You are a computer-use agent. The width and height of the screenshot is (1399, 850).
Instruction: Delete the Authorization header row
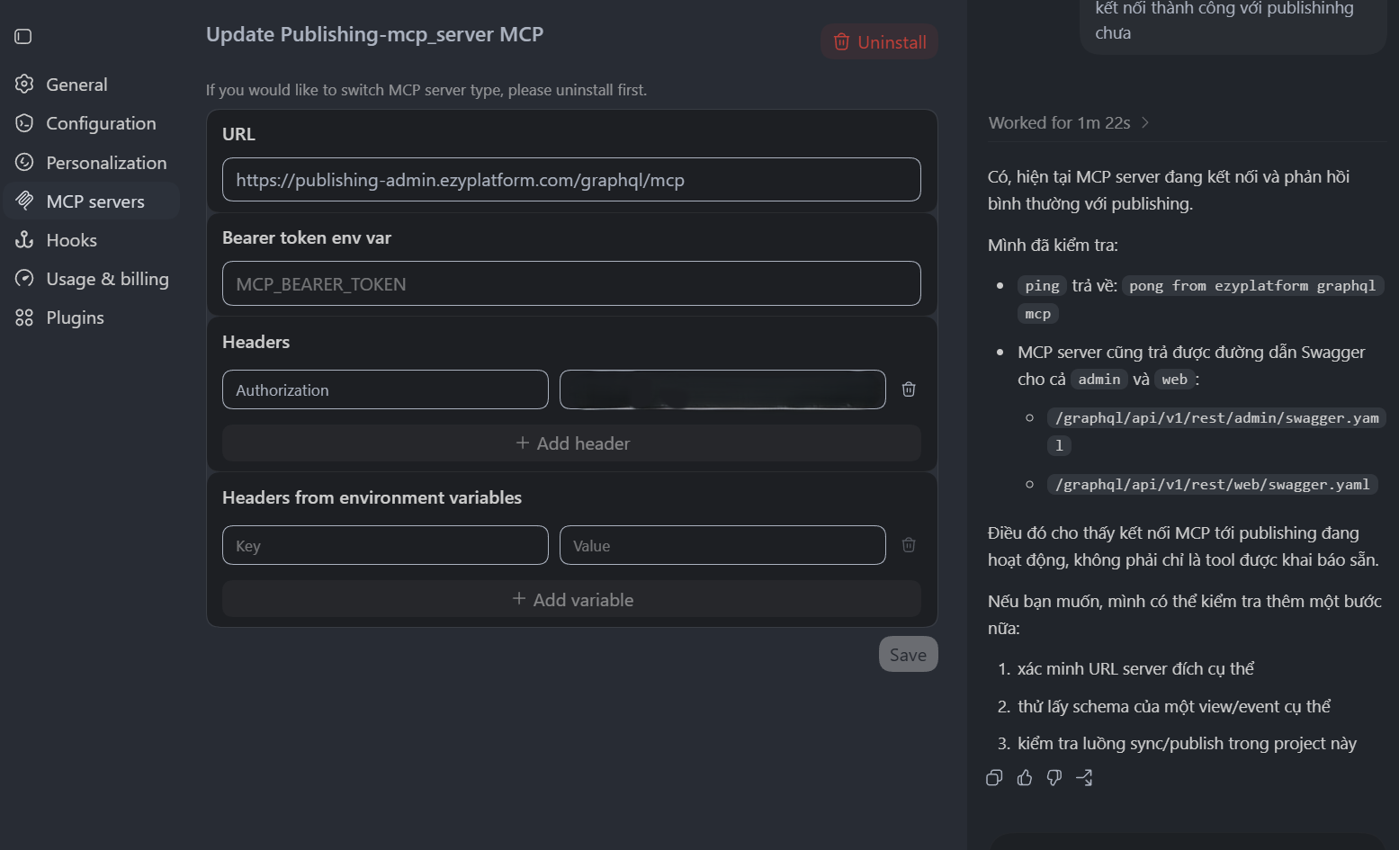pos(909,389)
